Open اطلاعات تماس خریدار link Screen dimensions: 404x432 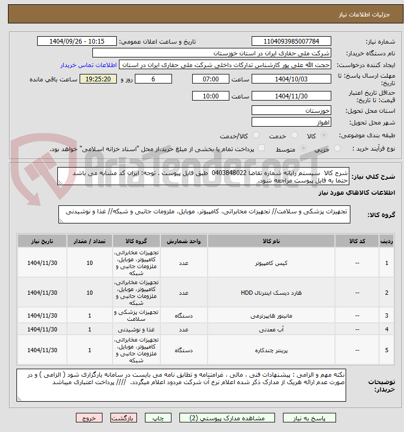pos(89,65)
